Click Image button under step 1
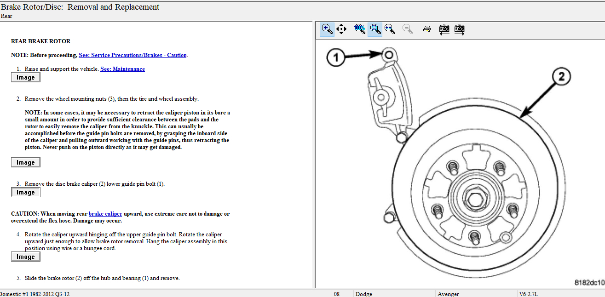Viewport: 605px width, 297px height. click(26, 78)
